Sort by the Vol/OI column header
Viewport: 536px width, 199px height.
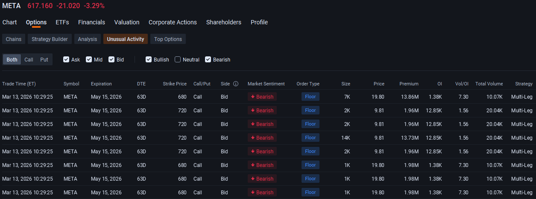[461, 84]
